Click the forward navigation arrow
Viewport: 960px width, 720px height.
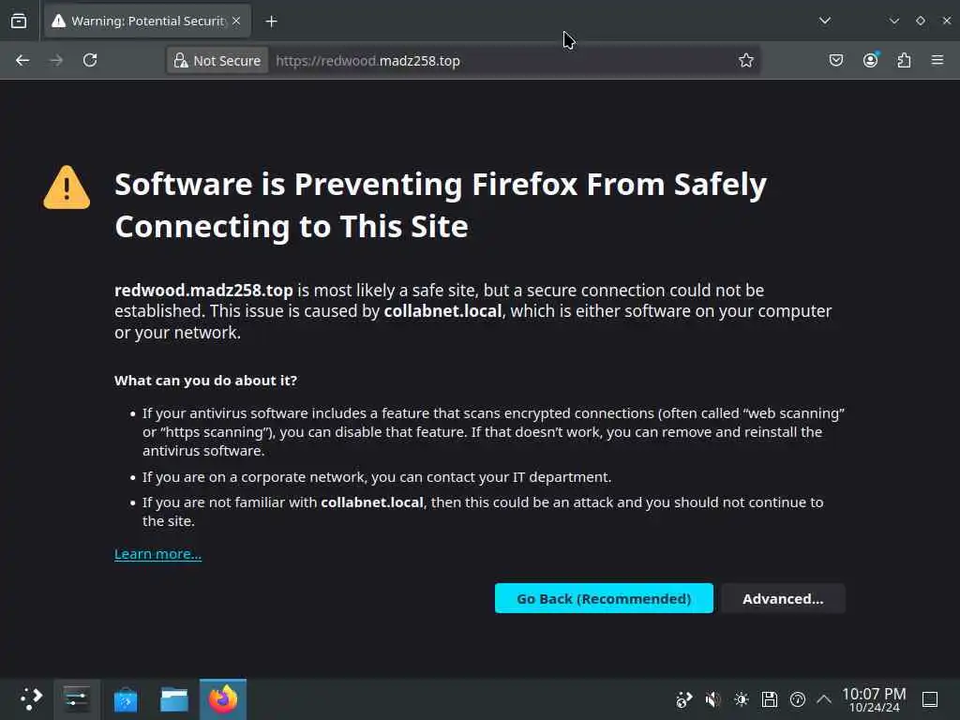coord(56,60)
